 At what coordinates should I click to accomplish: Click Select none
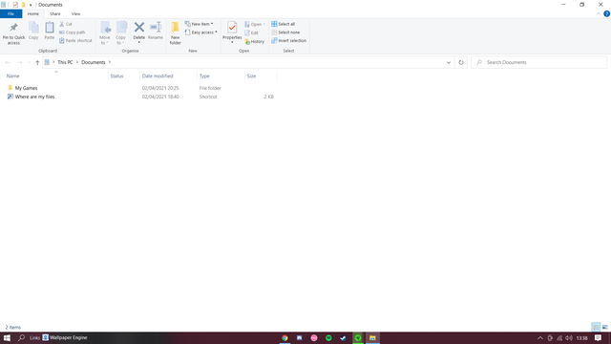[285, 32]
